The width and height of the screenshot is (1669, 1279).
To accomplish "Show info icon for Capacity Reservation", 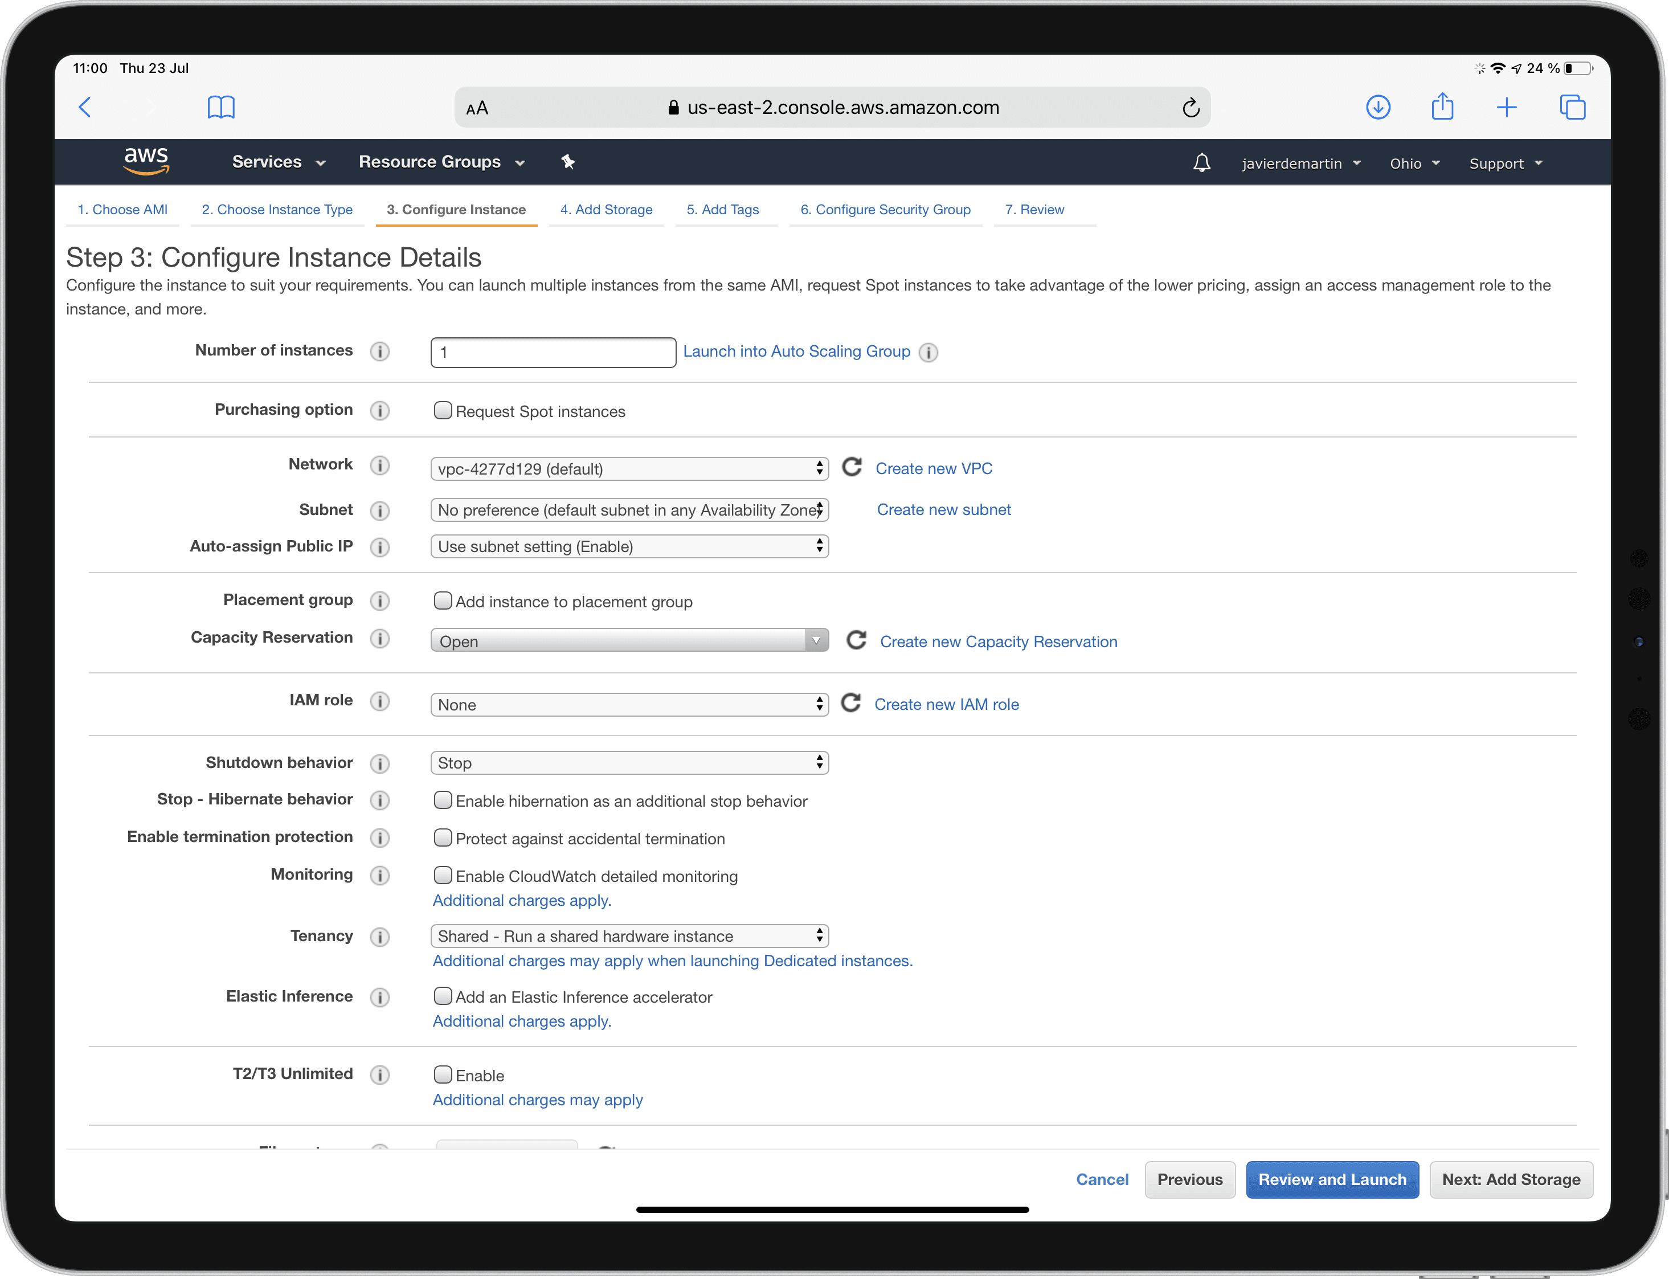I will click(380, 638).
